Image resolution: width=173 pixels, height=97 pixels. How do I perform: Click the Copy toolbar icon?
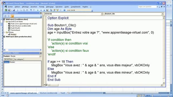[x=21, y=10]
